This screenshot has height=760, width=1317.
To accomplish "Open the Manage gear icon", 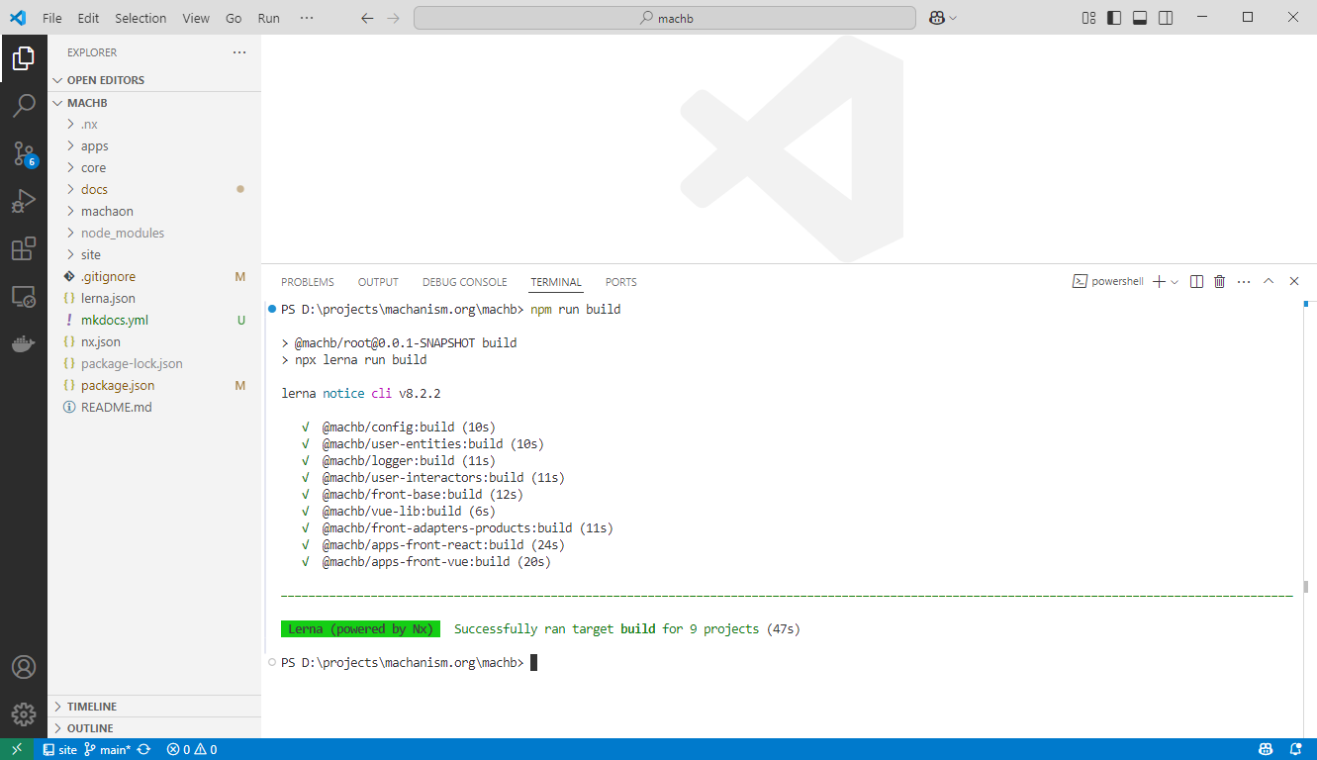I will (24, 713).
